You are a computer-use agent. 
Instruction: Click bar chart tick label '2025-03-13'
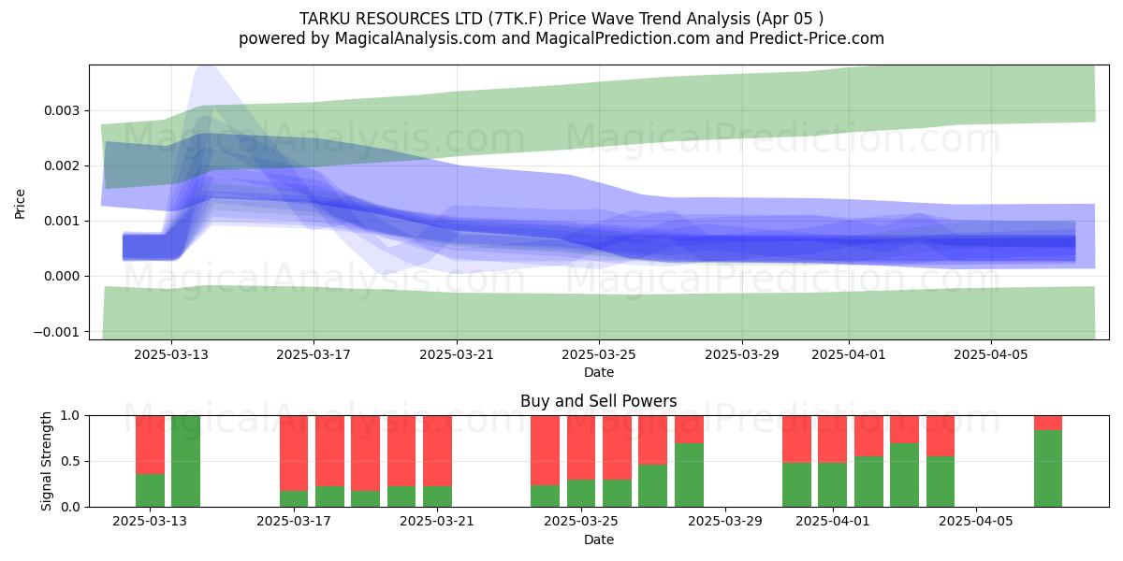point(150,521)
